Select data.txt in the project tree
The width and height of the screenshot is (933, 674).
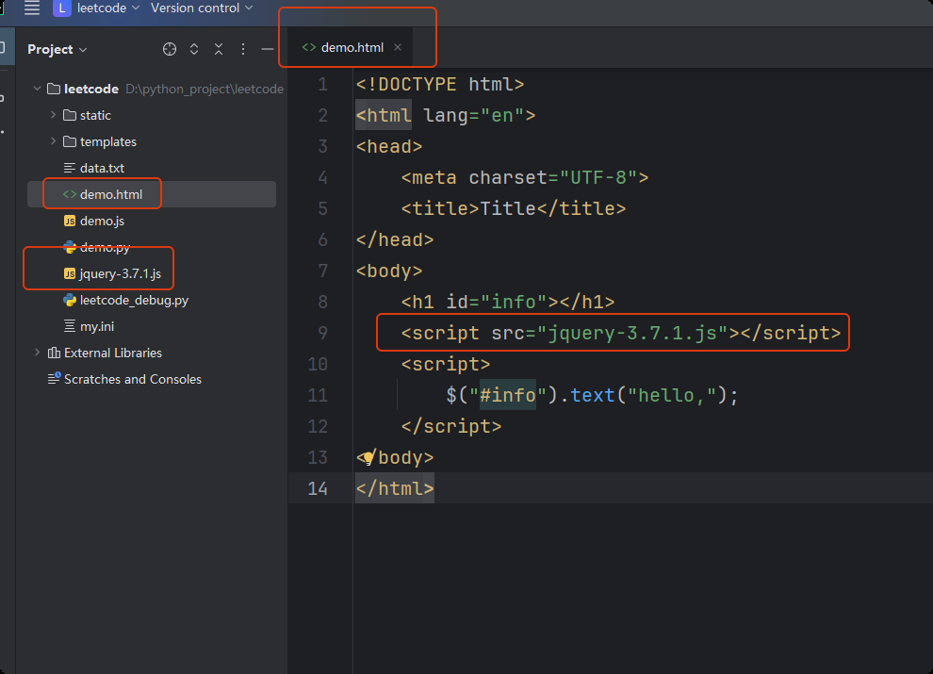[x=103, y=168]
